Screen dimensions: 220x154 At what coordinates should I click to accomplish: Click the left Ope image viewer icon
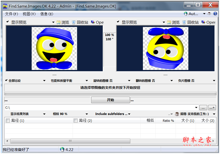(93, 22)
